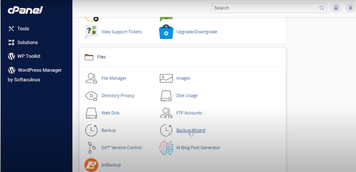Click the Web Disk drive icon
Screen dimensions: 356x172
[x=91, y=113]
